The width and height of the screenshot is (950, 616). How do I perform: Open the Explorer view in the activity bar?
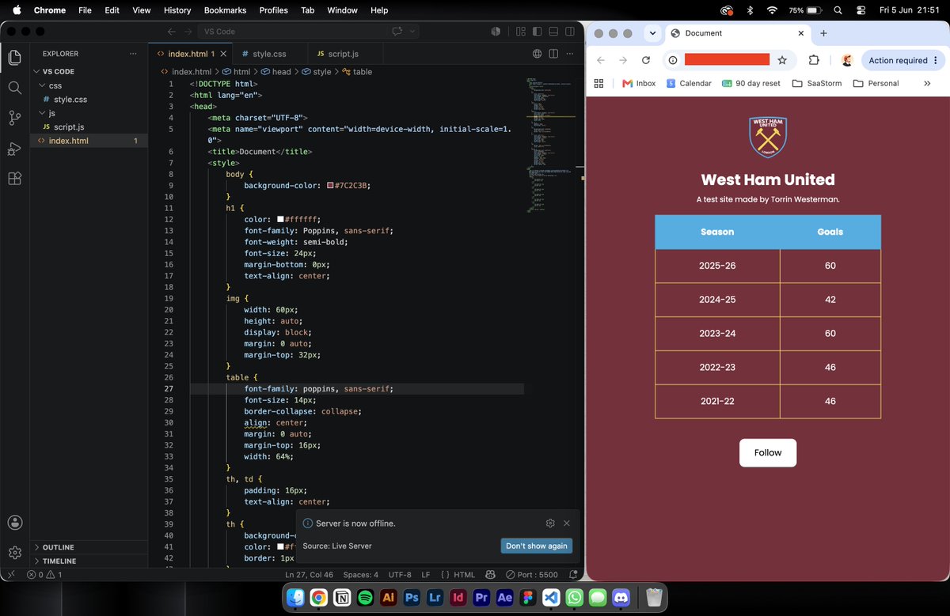(14, 57)
